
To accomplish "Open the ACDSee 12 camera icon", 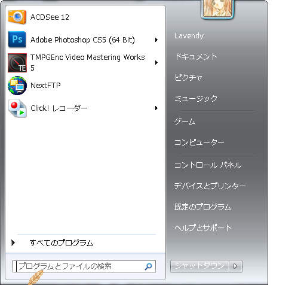I will [x=17, y=17].
